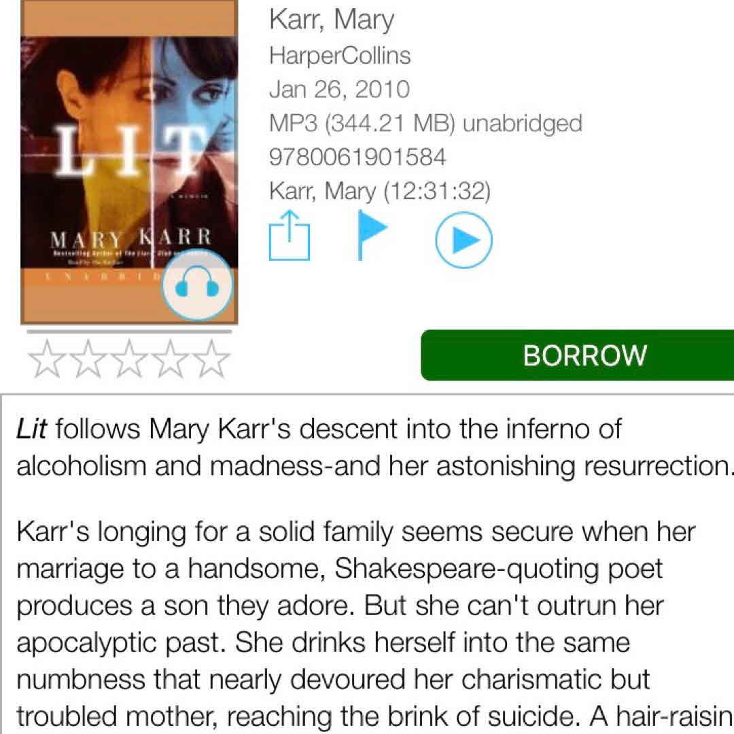
Task: Tap the share icon
Action: point(290,235)
